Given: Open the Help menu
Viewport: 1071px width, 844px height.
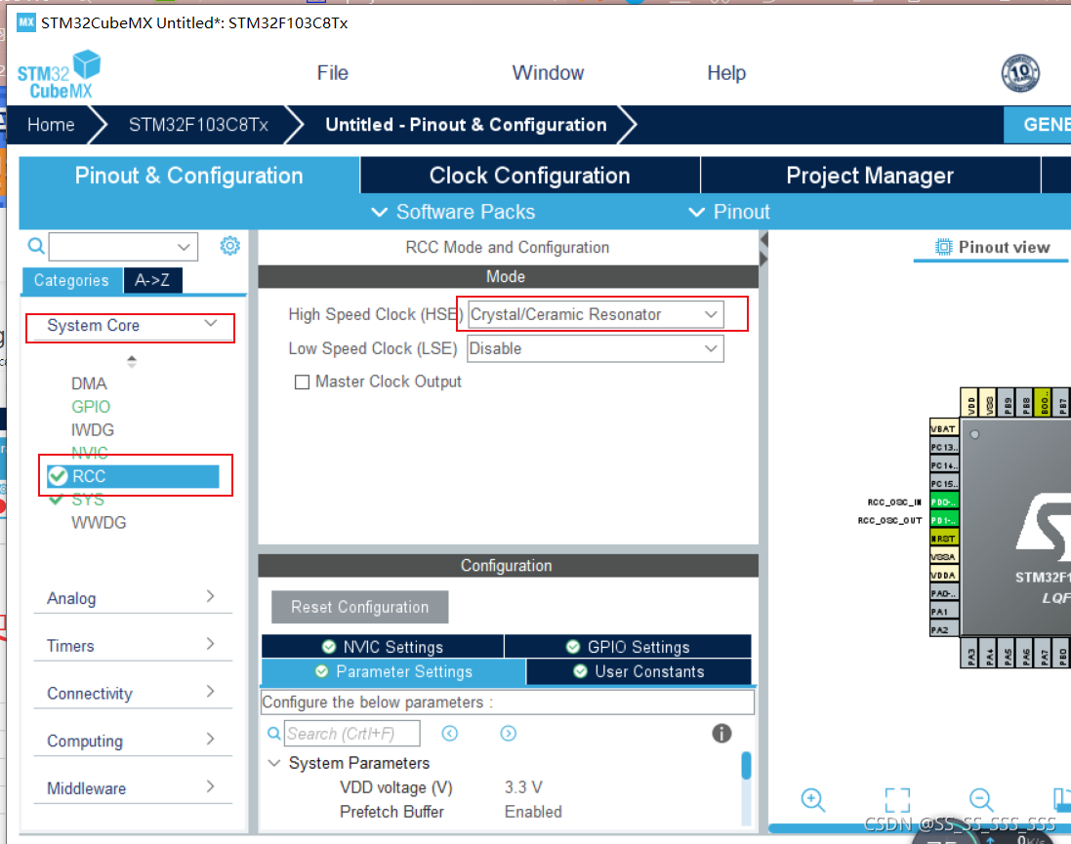Looking at the screenshot, I should pyautogui.click(x=726, y=73).
